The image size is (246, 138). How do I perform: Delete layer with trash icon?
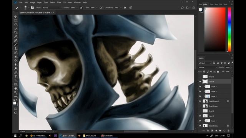tap(228, 130)
